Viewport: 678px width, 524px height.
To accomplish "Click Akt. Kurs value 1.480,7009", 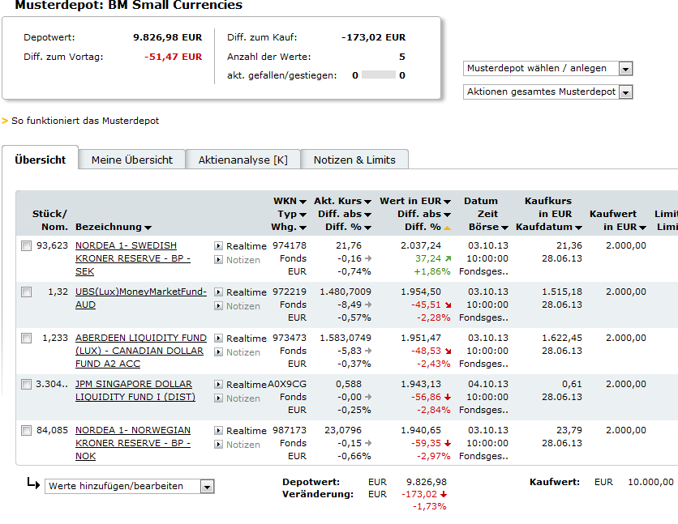I will pos(345,292).
